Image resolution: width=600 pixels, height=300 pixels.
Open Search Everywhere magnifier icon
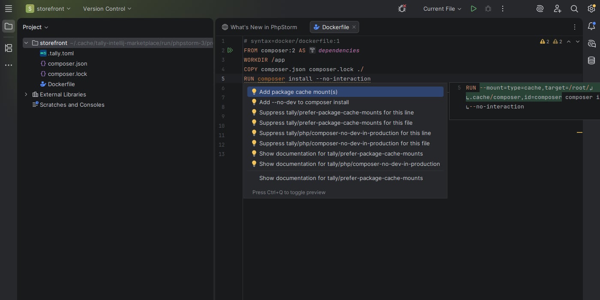point(574,9)
